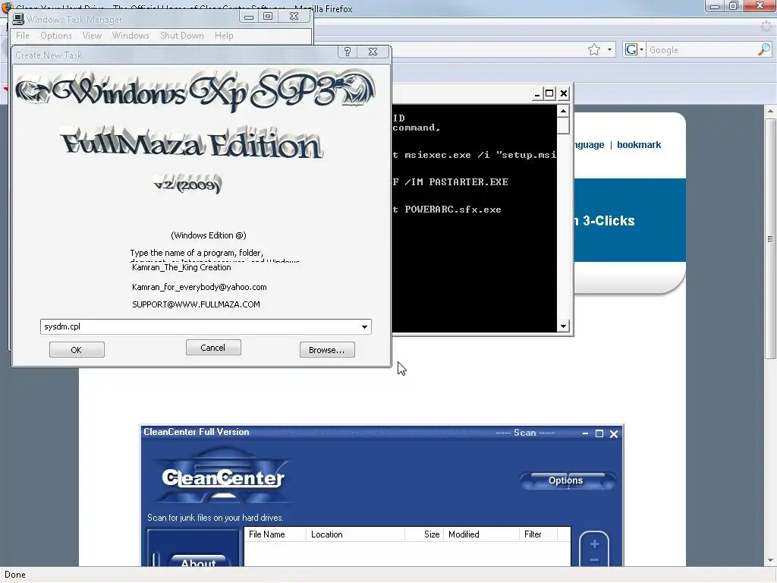The width and height of the screenshot is (777, 583).
Task: Minimize the Task Manager window
Action: pos(249,17)
